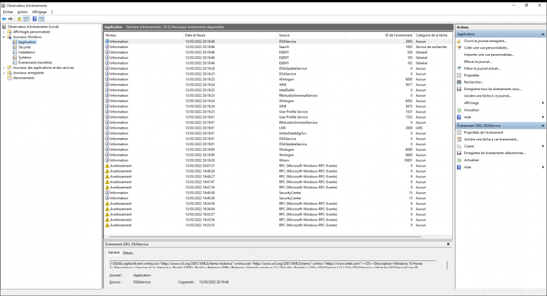
Task: Sort by 'Niveau' column header
Action: pyautogui.click(x=143, y=35)
